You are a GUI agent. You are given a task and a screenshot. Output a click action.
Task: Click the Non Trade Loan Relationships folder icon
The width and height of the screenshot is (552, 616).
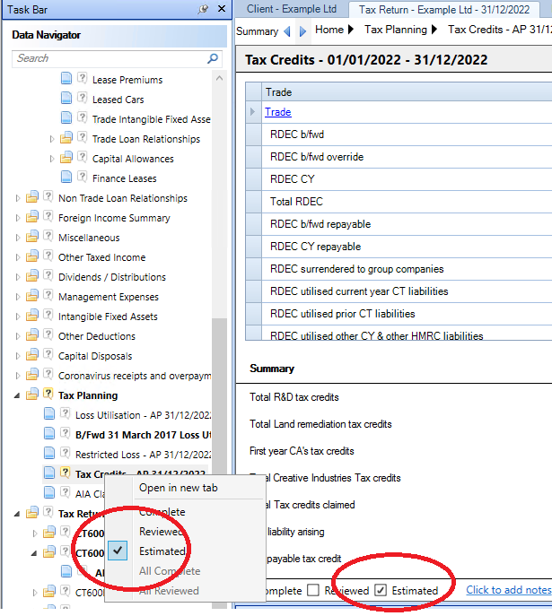pos(32,196)
